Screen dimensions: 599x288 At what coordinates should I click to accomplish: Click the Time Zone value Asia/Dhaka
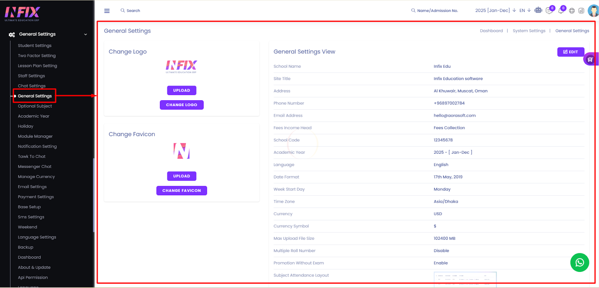[446, 202]
